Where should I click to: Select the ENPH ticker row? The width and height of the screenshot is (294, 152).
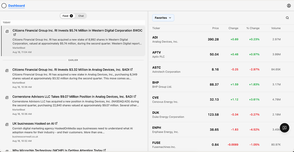coord(221,129)
